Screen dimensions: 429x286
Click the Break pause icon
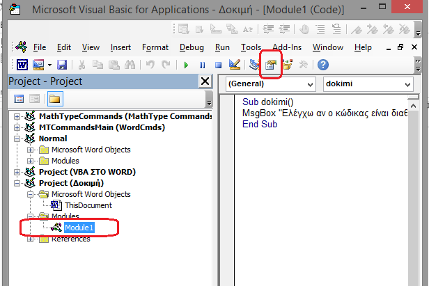(x=202, y=65)
